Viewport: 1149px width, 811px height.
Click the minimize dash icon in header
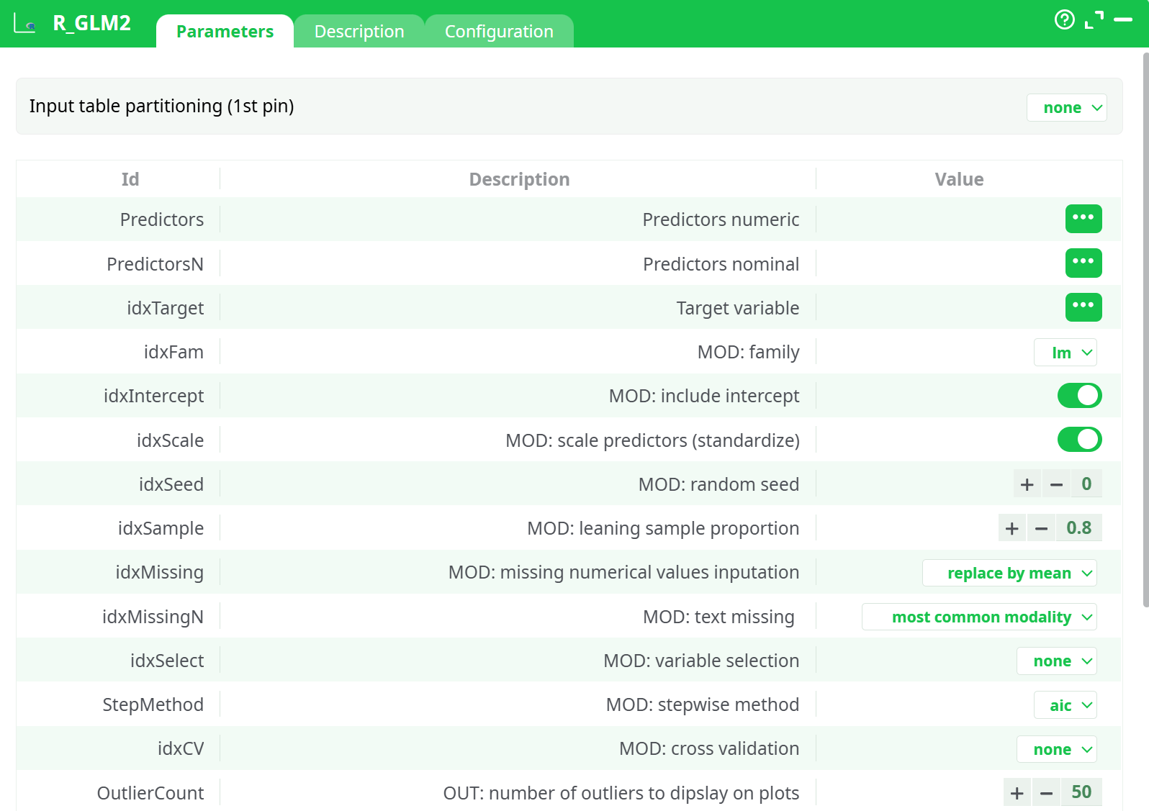tap(1123, 19)
